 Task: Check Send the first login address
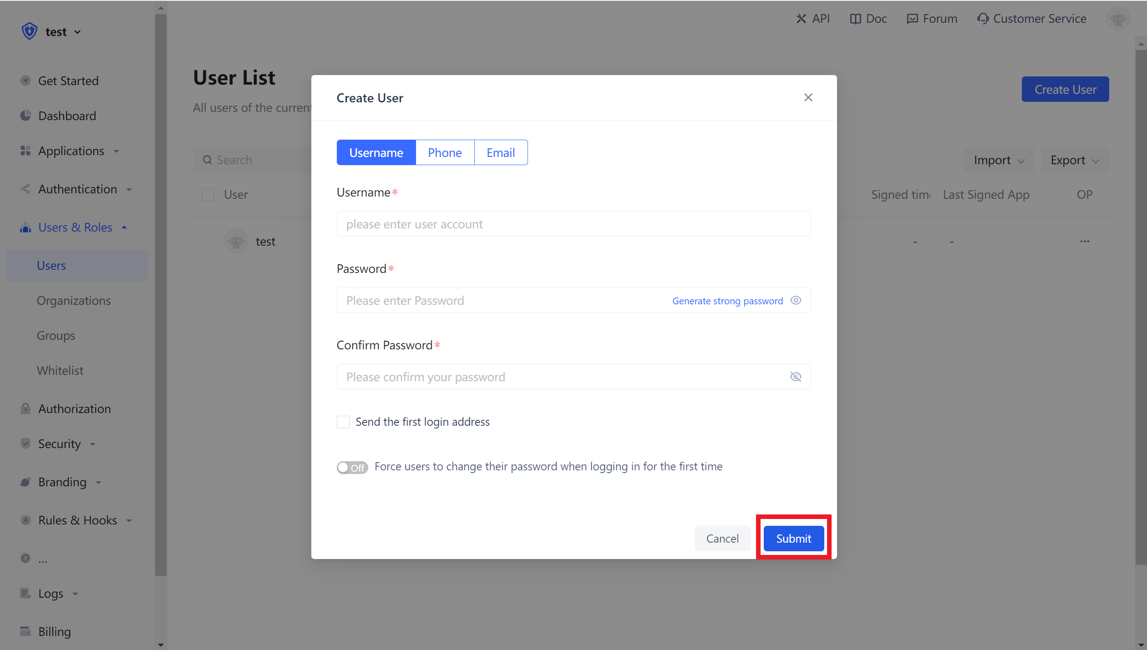(343, 422)
